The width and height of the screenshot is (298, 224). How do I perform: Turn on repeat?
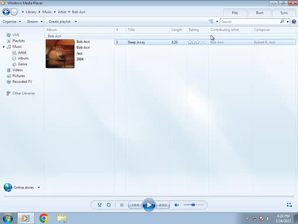click(109, 205)
